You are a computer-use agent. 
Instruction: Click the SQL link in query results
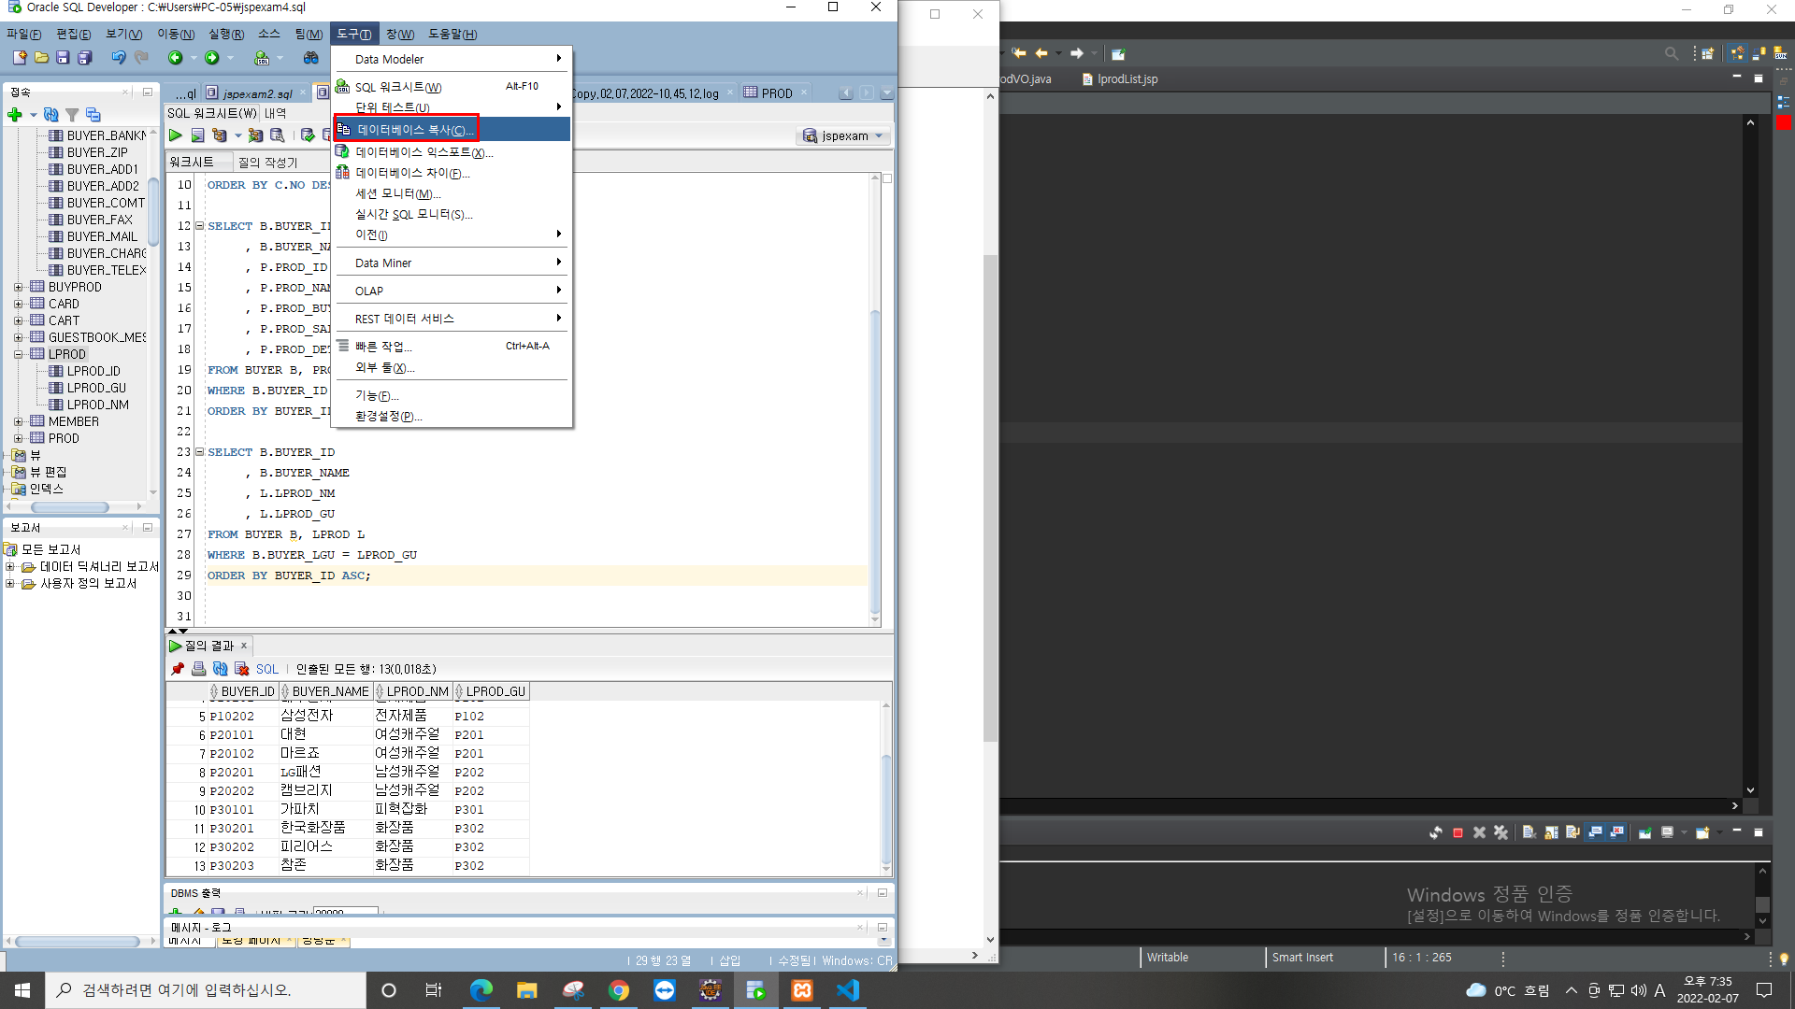(266, 669)
